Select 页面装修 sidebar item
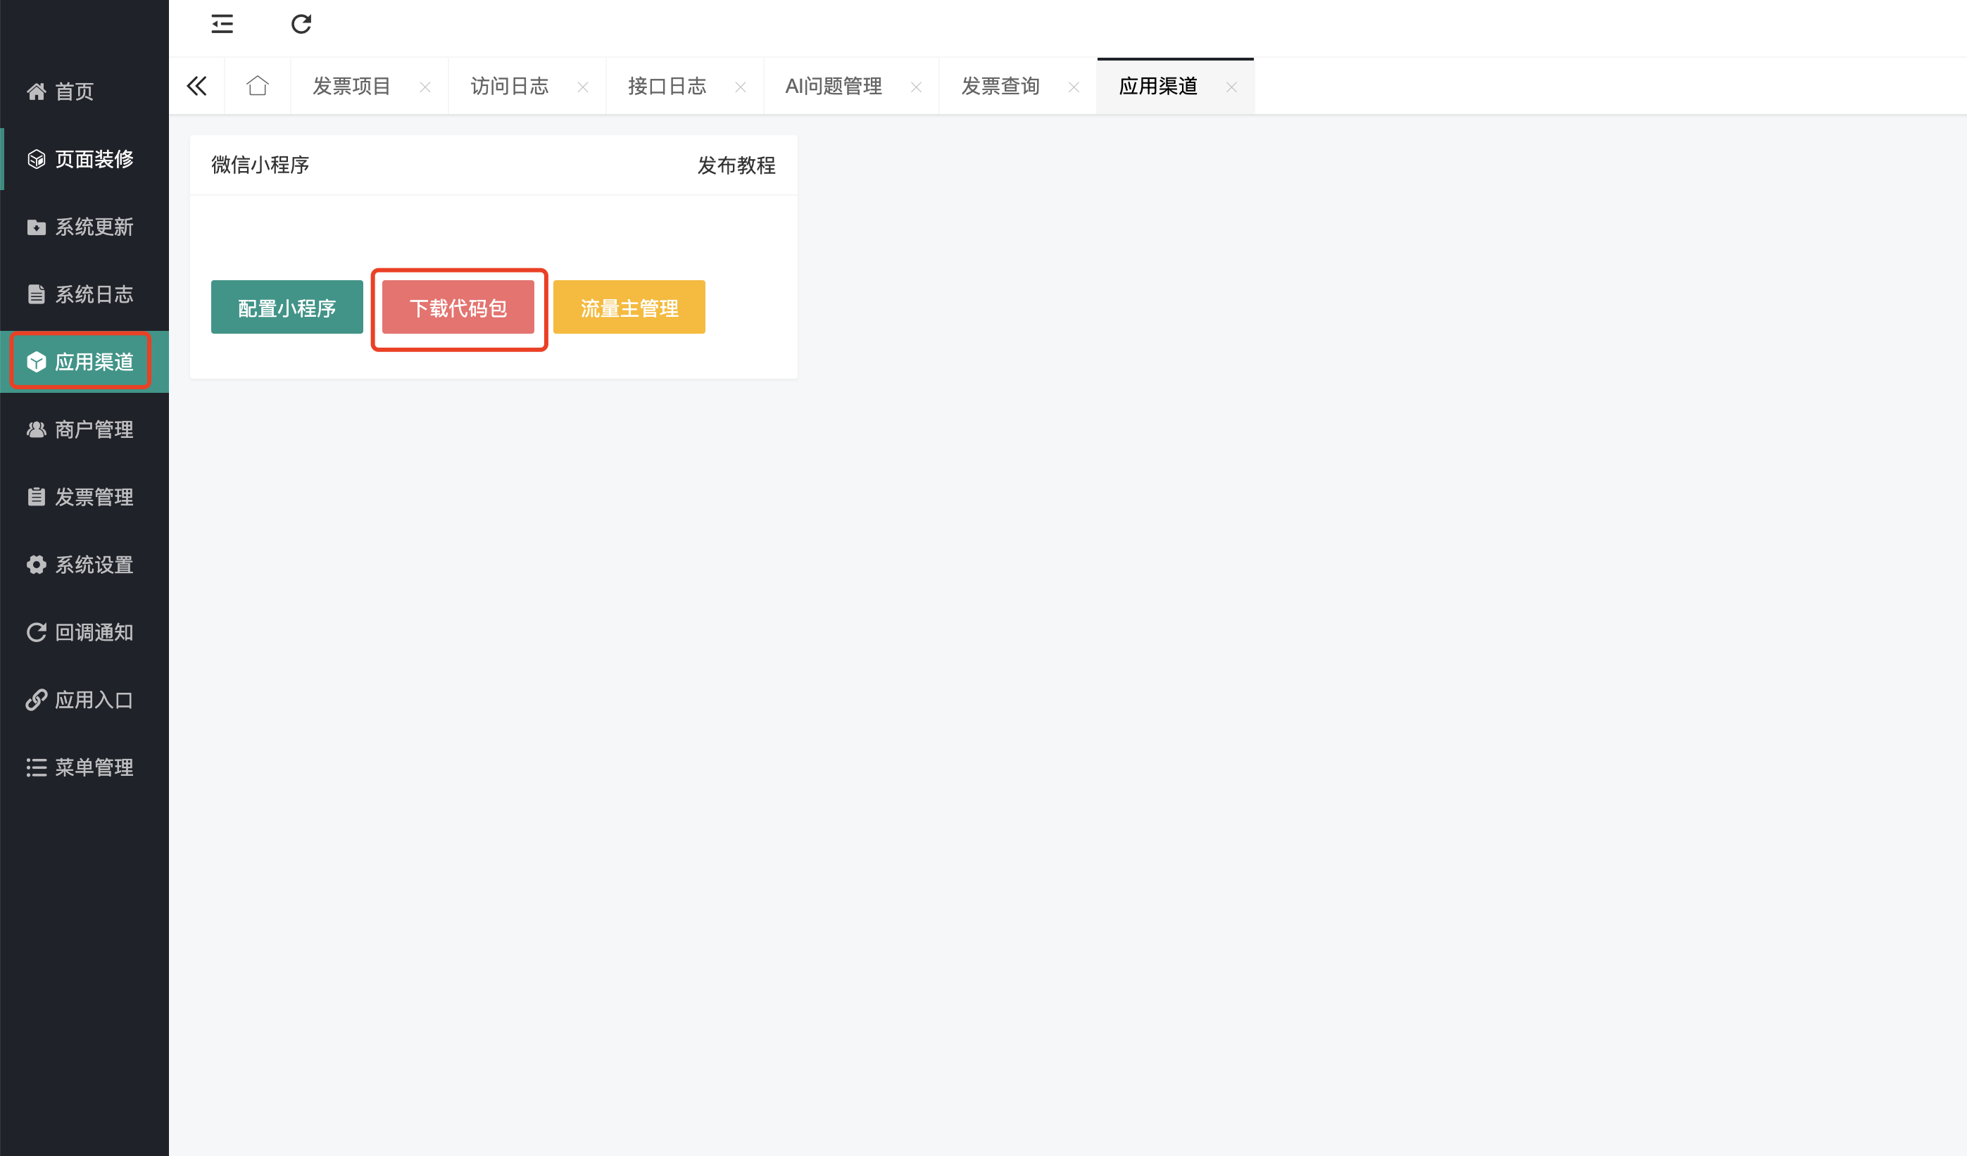The width and height of the screenshot is (1967, 1156). pyautogui.click(x=94, y=159)
